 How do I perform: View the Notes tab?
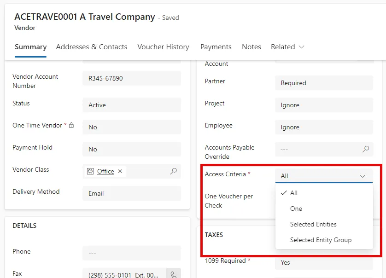pos(251,47)
